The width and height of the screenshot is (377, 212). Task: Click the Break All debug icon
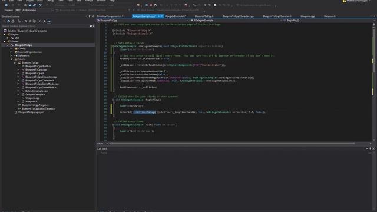click(147, 5)
